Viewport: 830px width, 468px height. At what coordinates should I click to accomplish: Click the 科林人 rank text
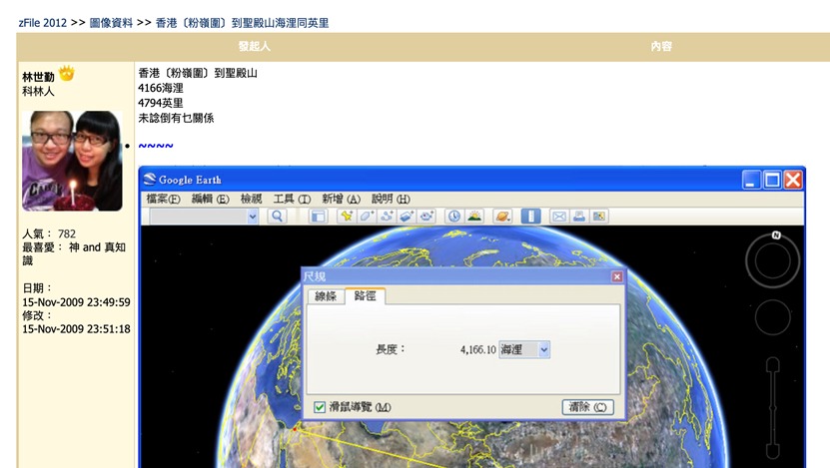tap(38, 91)
